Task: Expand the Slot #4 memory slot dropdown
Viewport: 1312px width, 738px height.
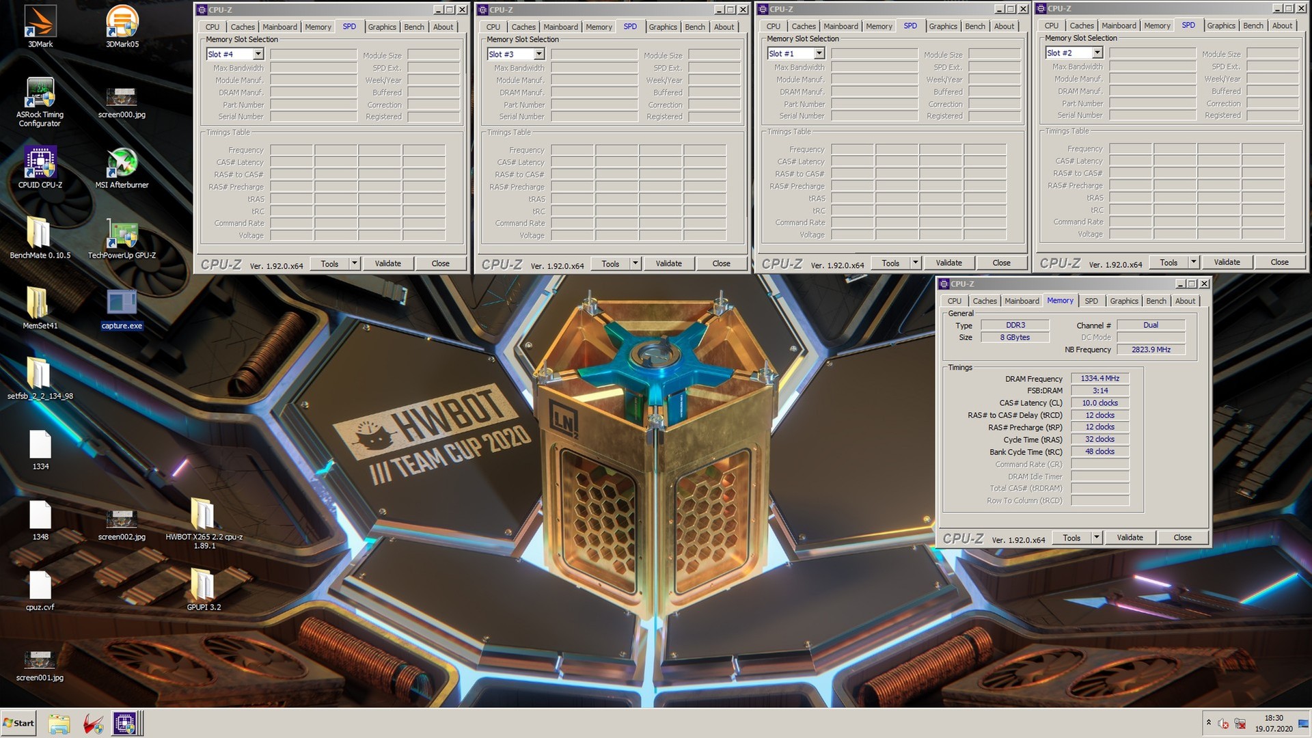Action: [258, 54]
